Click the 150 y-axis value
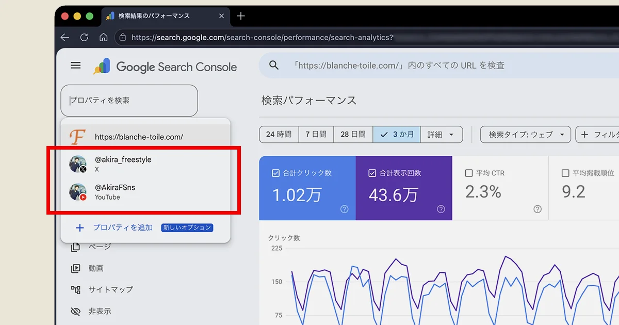This screenshot has width=619, height=325. pos(276,282)
